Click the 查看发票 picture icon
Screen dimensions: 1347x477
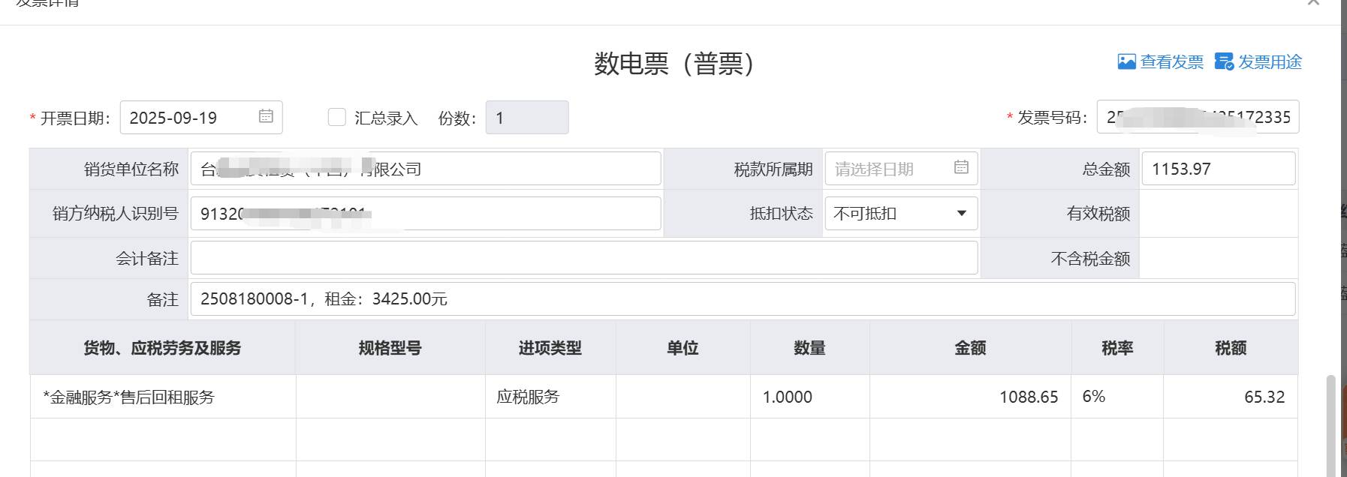point(1126,62)
